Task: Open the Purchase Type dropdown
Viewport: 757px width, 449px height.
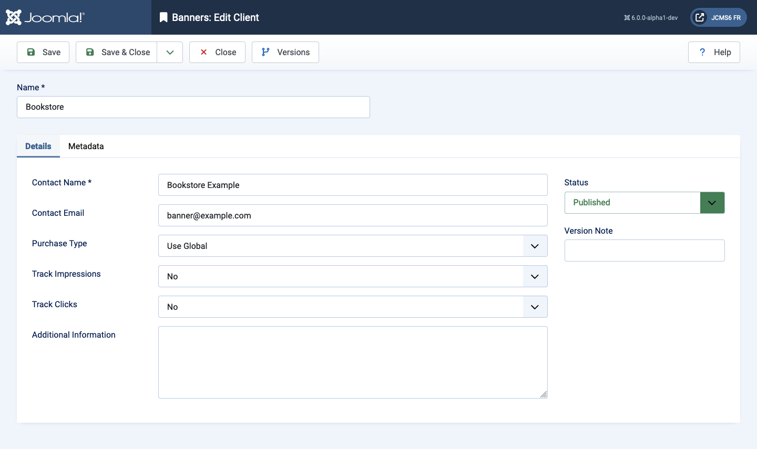Action: tap(353, 246)
